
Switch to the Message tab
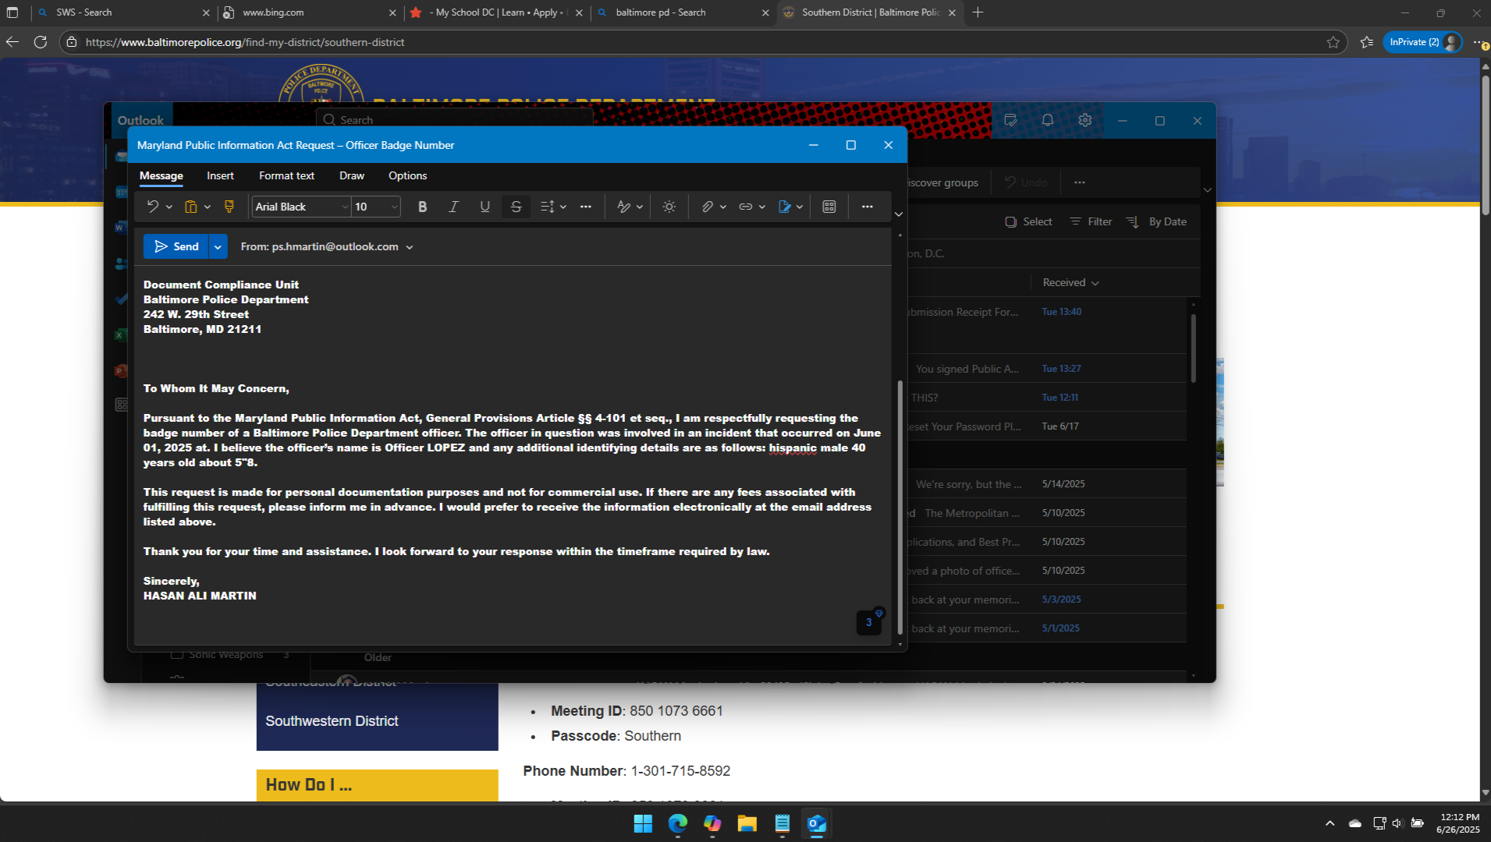(162, 176)
